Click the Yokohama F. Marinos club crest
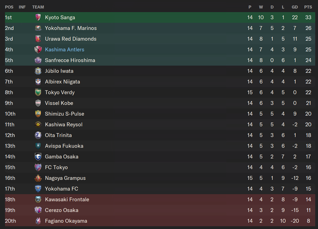Viewport: 318px width, 229px height. (x=38, y=28)
